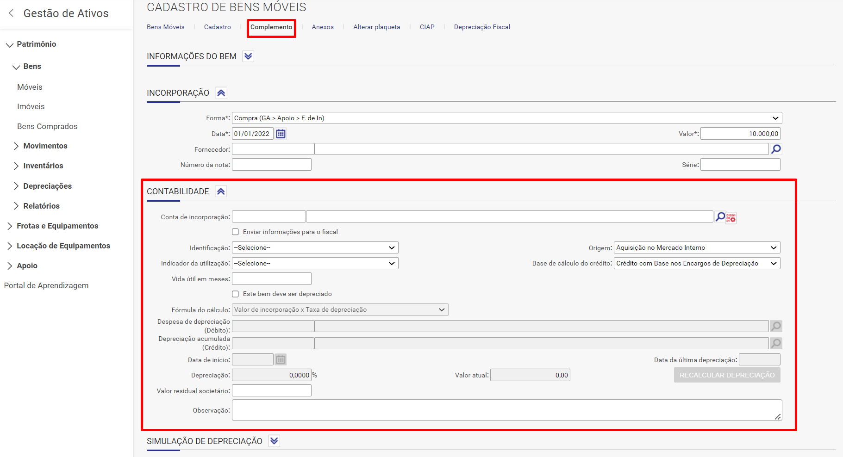The image size is (843, 457).
Task: Expand the Inventários menu
Action: tap(16, 166)
